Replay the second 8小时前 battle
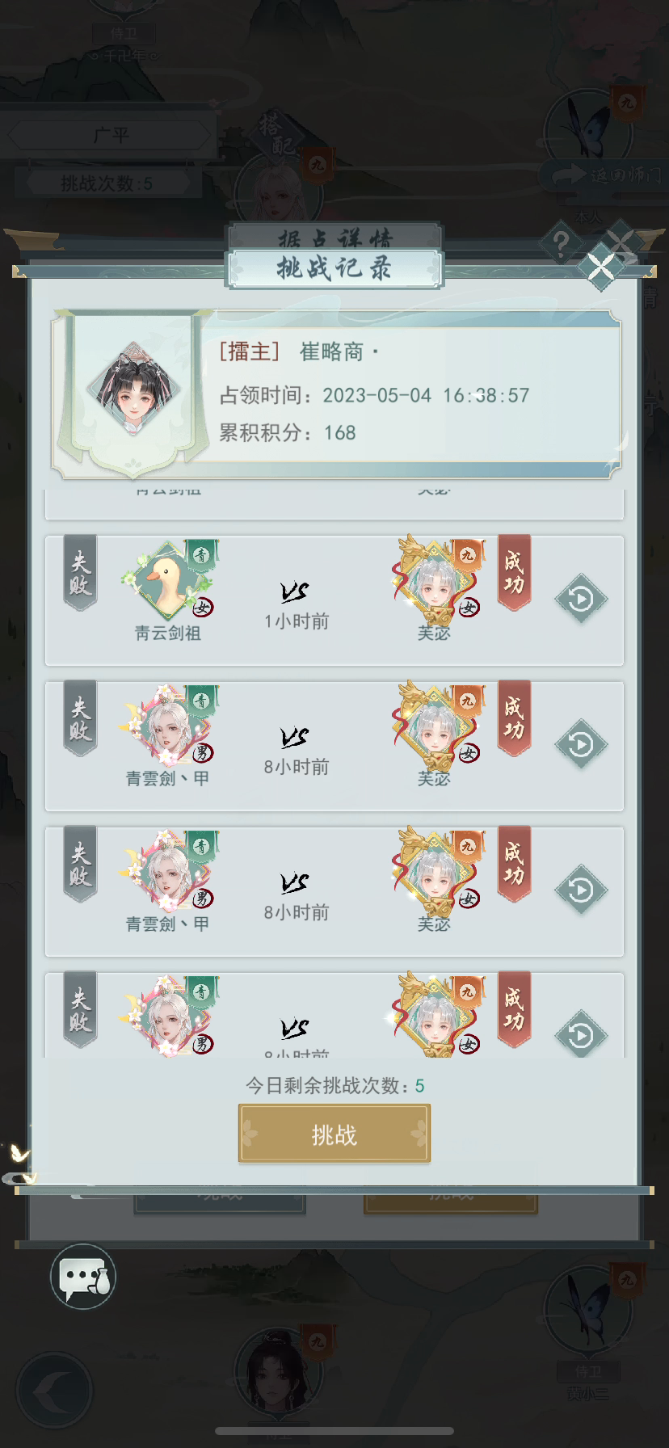 tap(581, 890)
